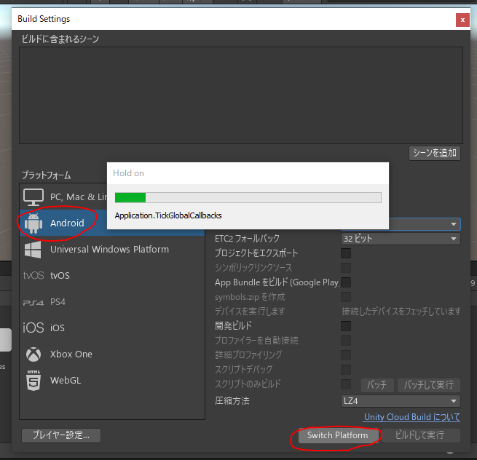477x460 pixels.
Task: Click the プレイヤー設定... button
Action: (x=61, y=435)
